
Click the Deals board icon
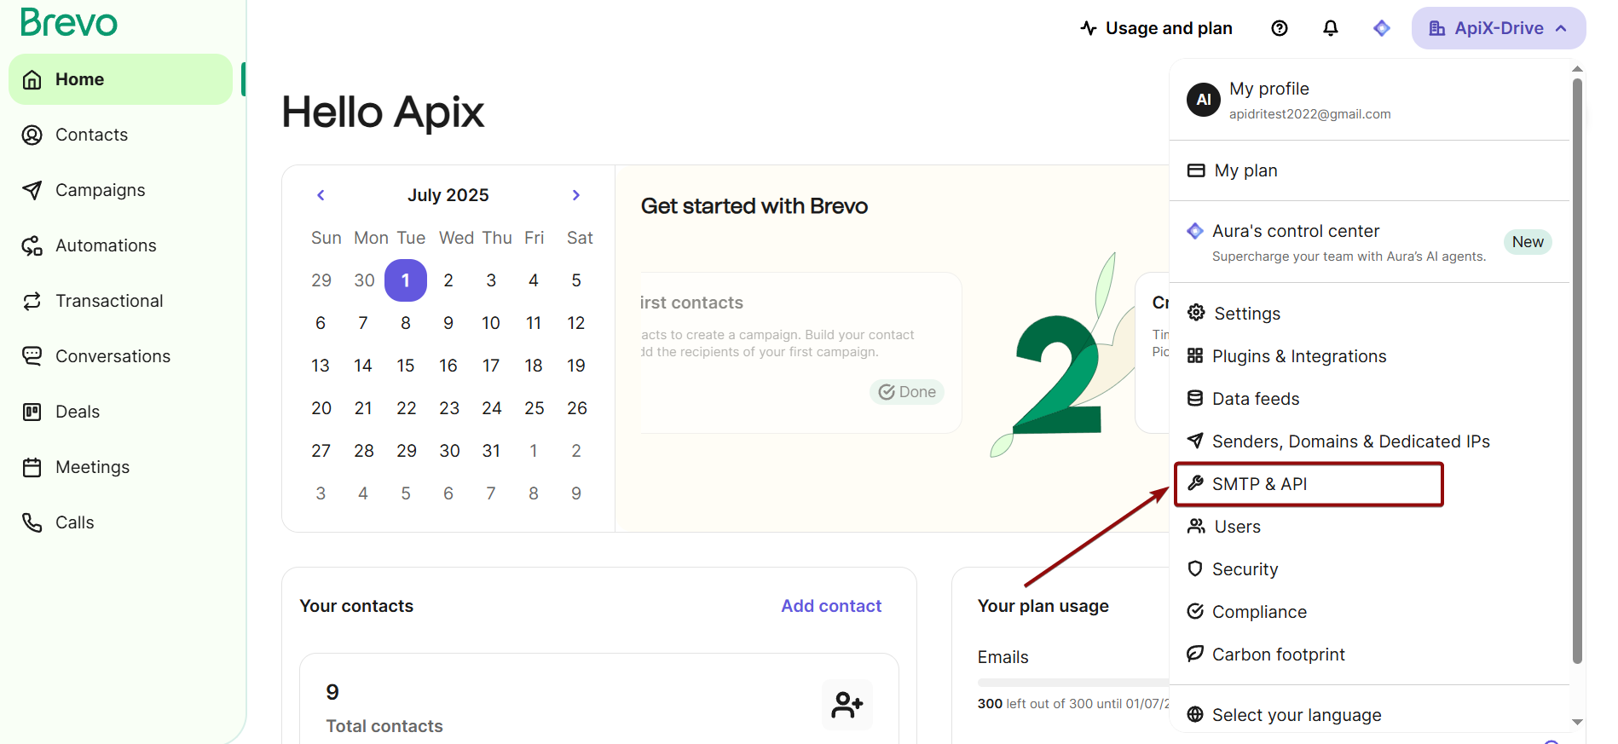click(32, 412)
